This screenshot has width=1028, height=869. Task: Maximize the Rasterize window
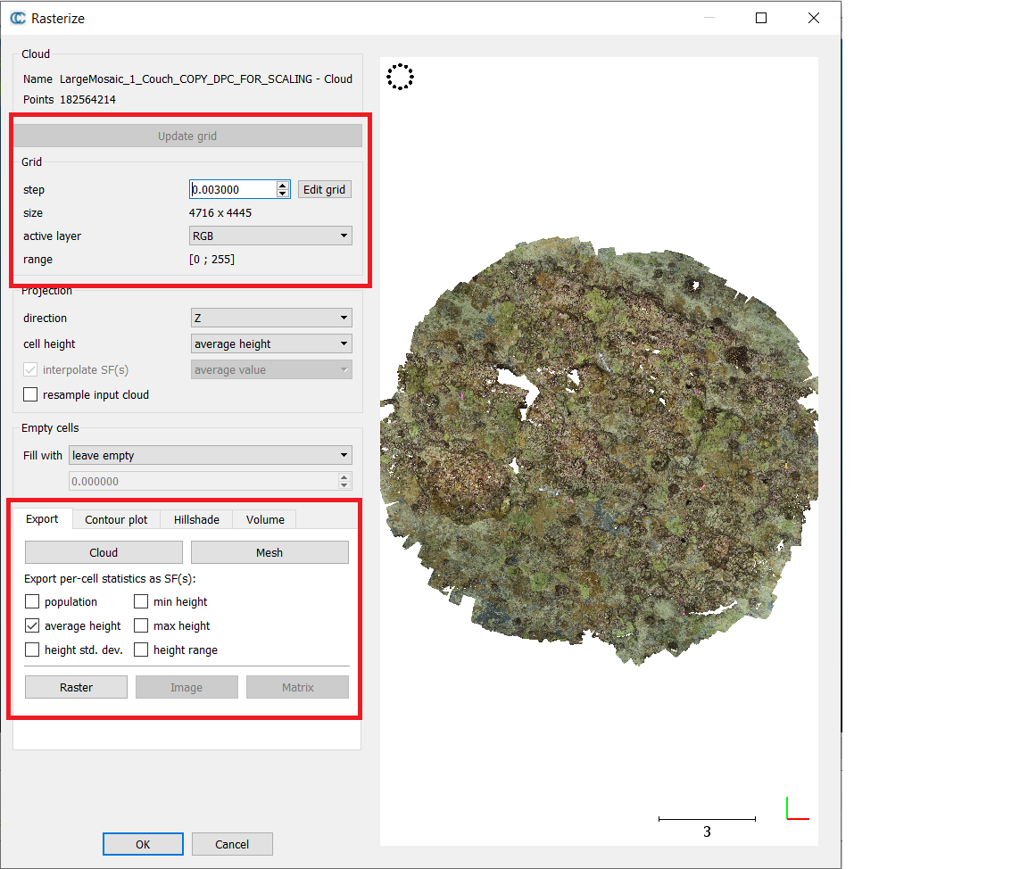[x=761, y=18]
